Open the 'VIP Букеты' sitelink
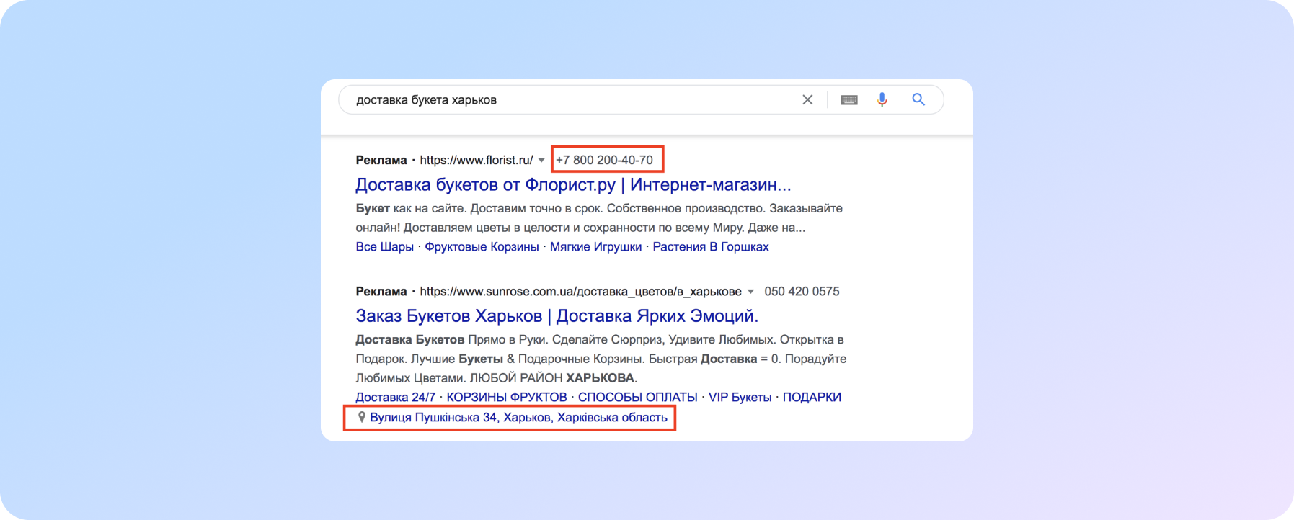The width and height of the screenshot is (1294, 520). tap(740, 398)
